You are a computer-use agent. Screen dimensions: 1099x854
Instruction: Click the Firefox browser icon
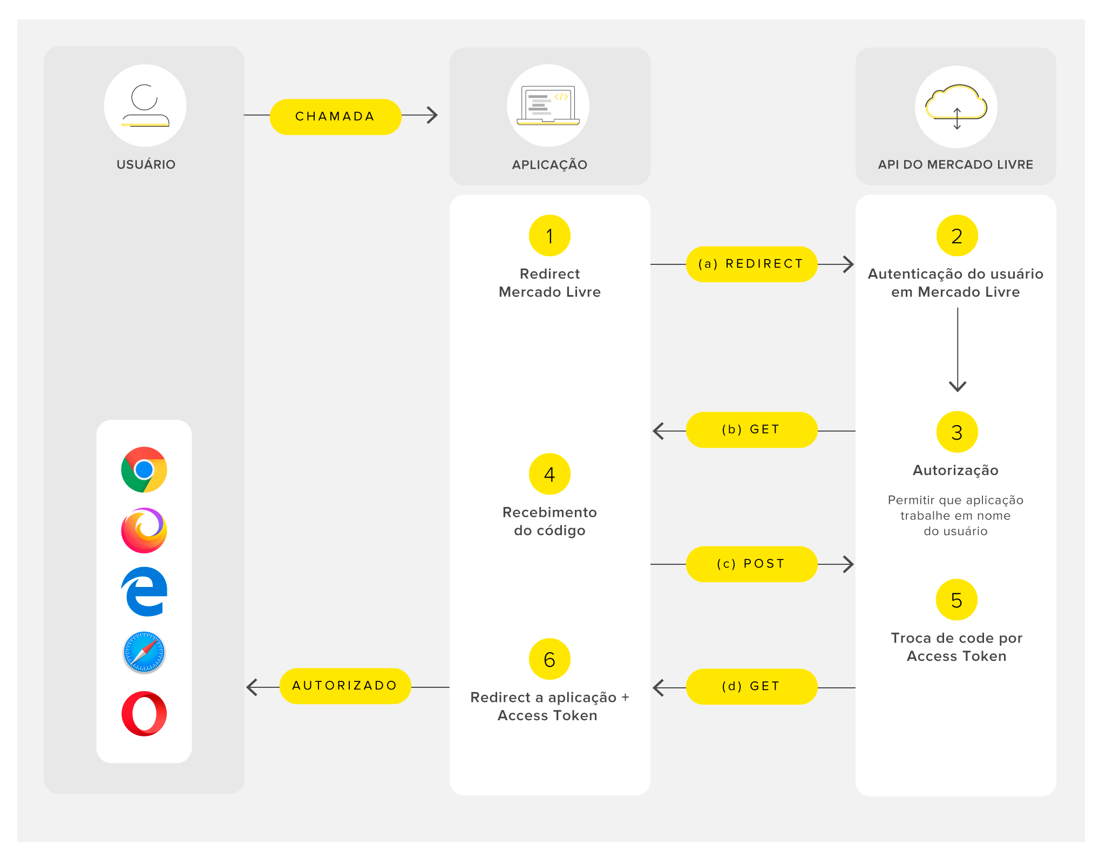click(x=144, y=530)
